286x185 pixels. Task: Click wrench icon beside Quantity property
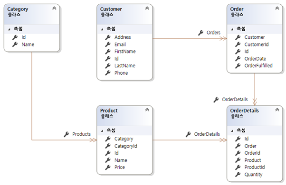(238, 175)
